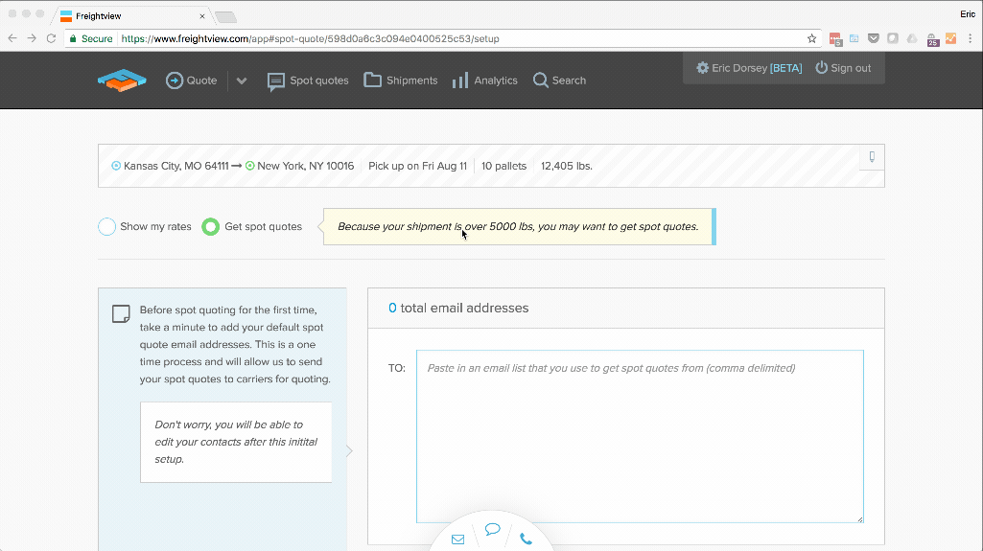Click the 12,405 lbs. weight text
This screenshot has width=983, height=551.
(x=567, y=166)
